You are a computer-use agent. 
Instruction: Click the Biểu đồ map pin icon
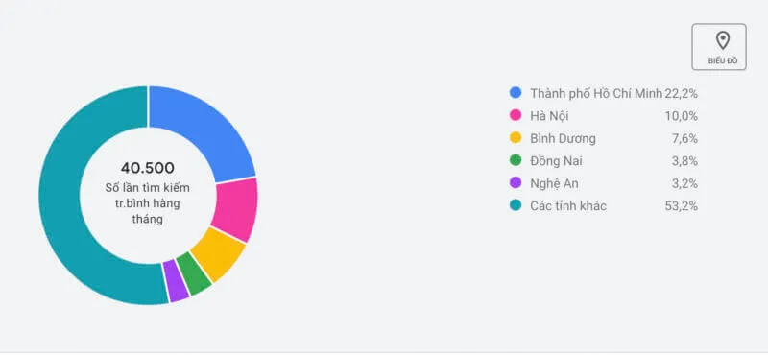(723, 40)
